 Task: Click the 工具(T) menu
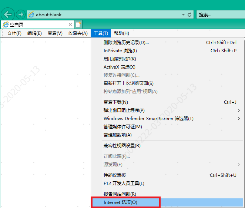pyautogui.click(x=101, y=33)
